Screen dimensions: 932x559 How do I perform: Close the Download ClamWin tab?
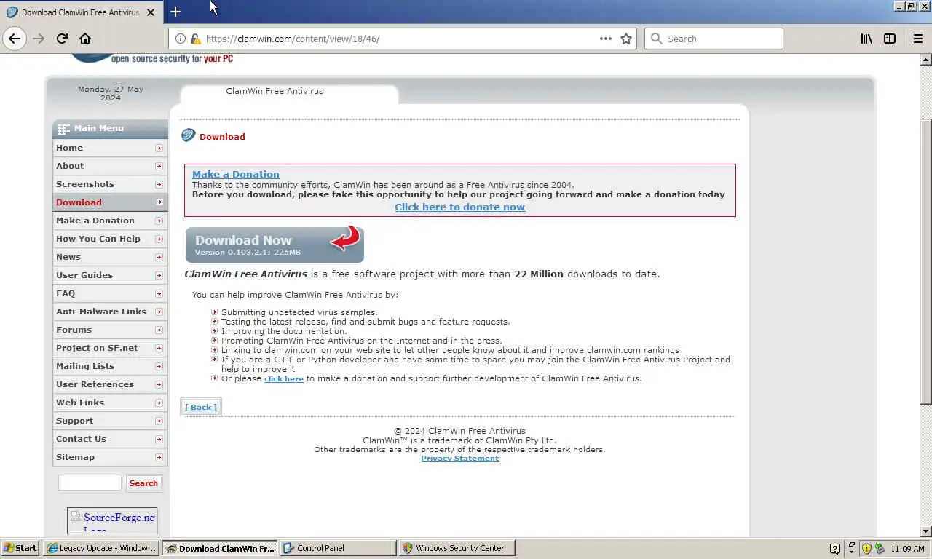click(151, 12)
